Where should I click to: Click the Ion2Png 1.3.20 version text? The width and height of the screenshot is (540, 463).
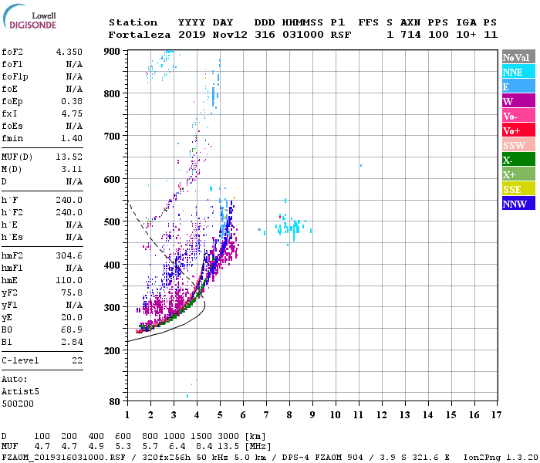point(501,458)
